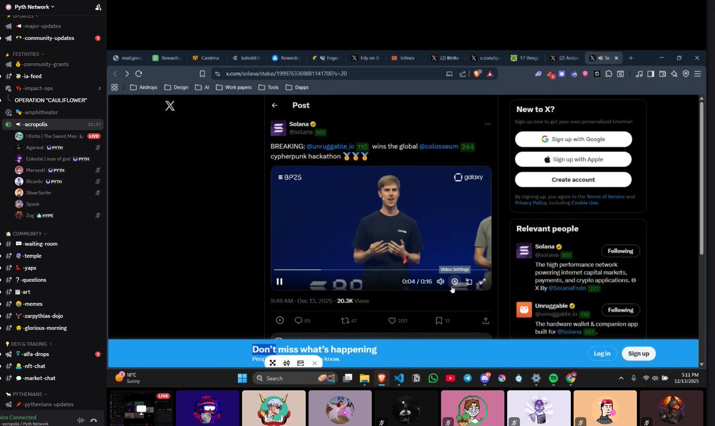Click user Spank in the voice list
715x426 pixels.
pos(57,204)
